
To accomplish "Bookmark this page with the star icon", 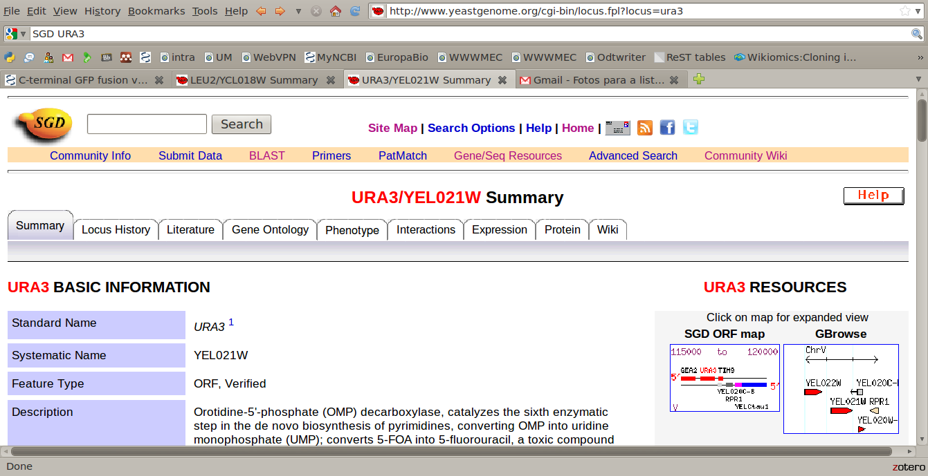I will 905,11.
